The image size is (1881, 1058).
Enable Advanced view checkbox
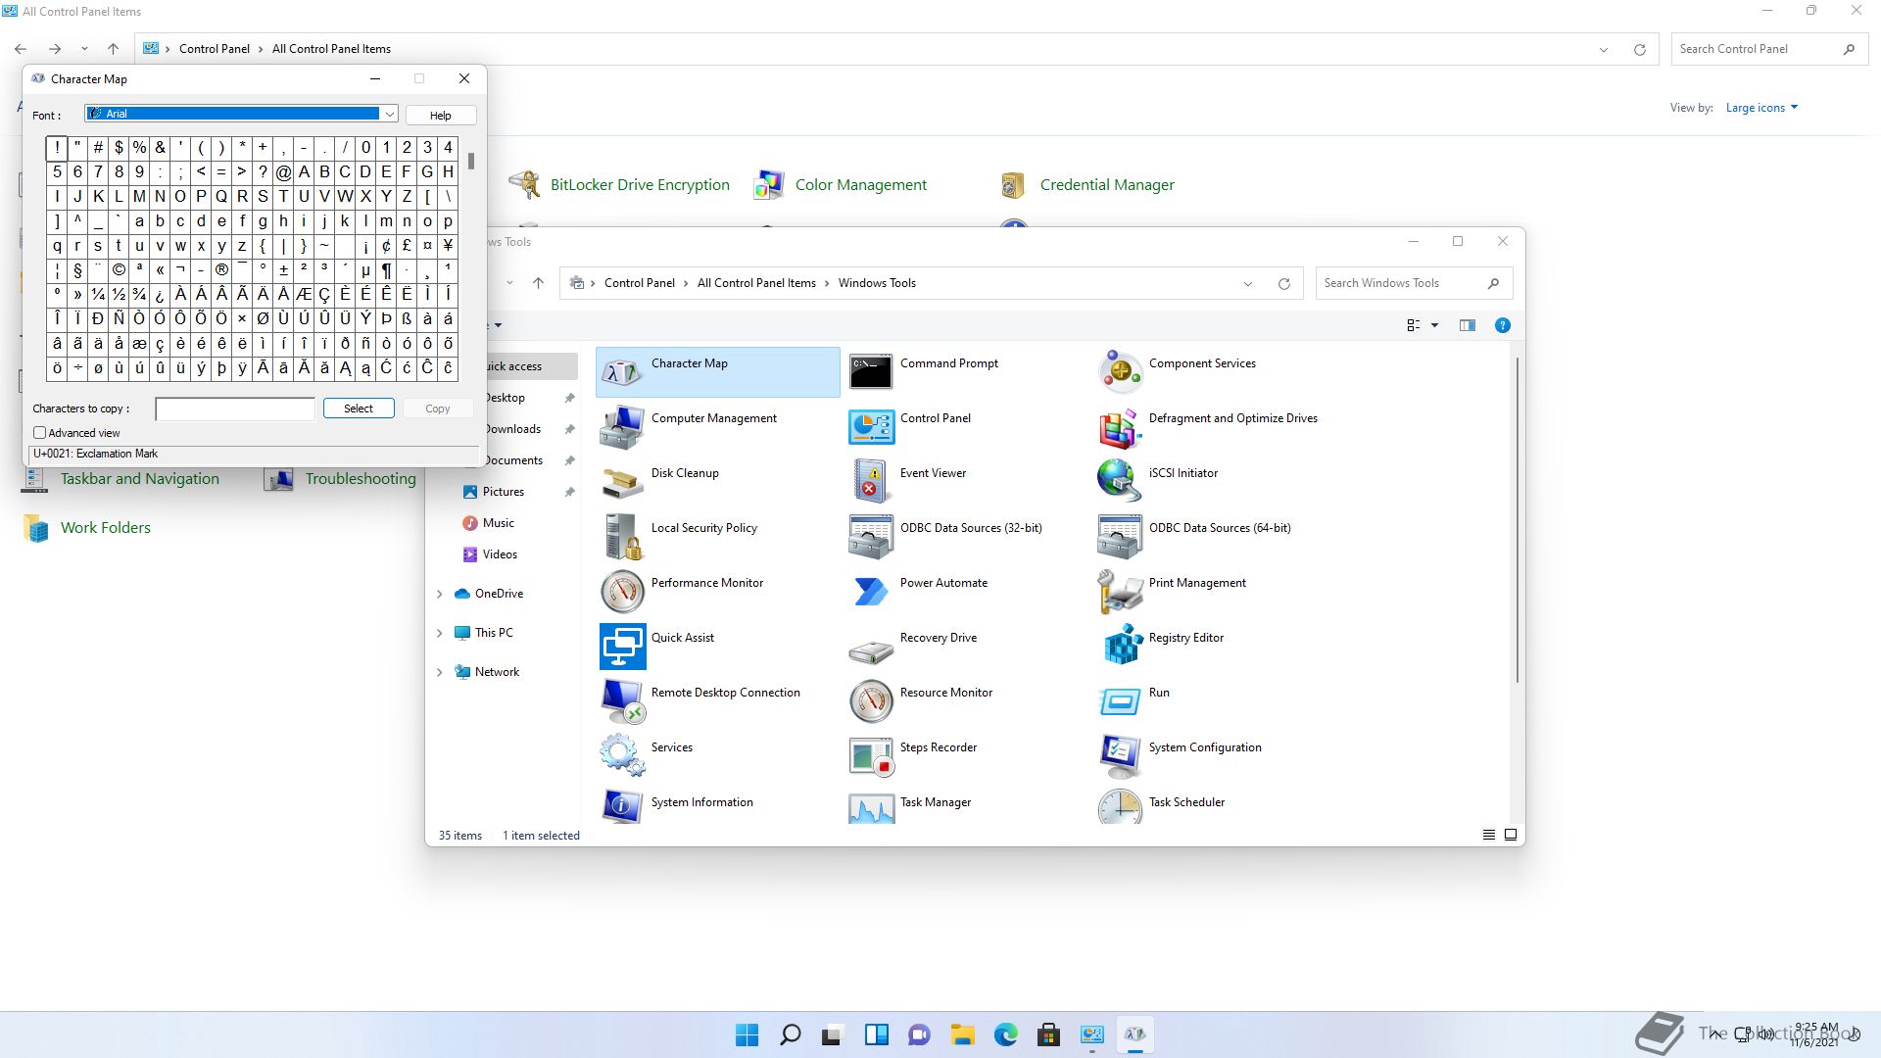pos(40,433)
